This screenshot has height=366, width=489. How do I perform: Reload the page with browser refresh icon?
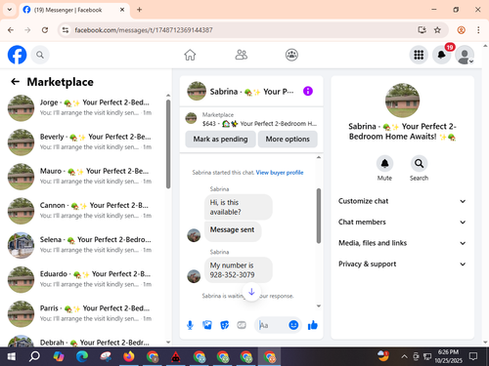click(45, 30)
